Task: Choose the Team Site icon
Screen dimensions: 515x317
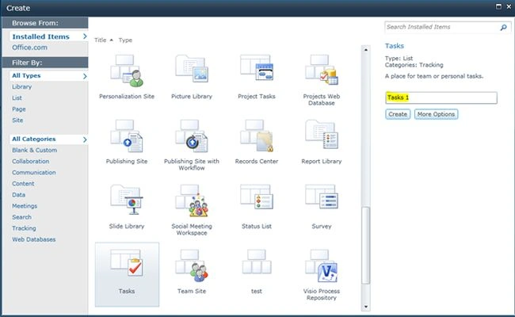Action: [192, 265]
